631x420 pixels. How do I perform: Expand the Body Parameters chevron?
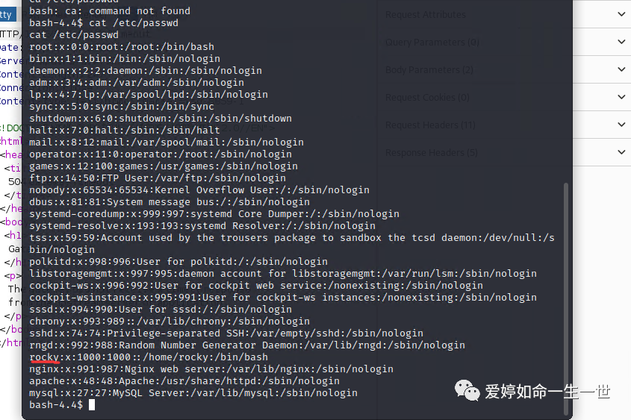621,69
